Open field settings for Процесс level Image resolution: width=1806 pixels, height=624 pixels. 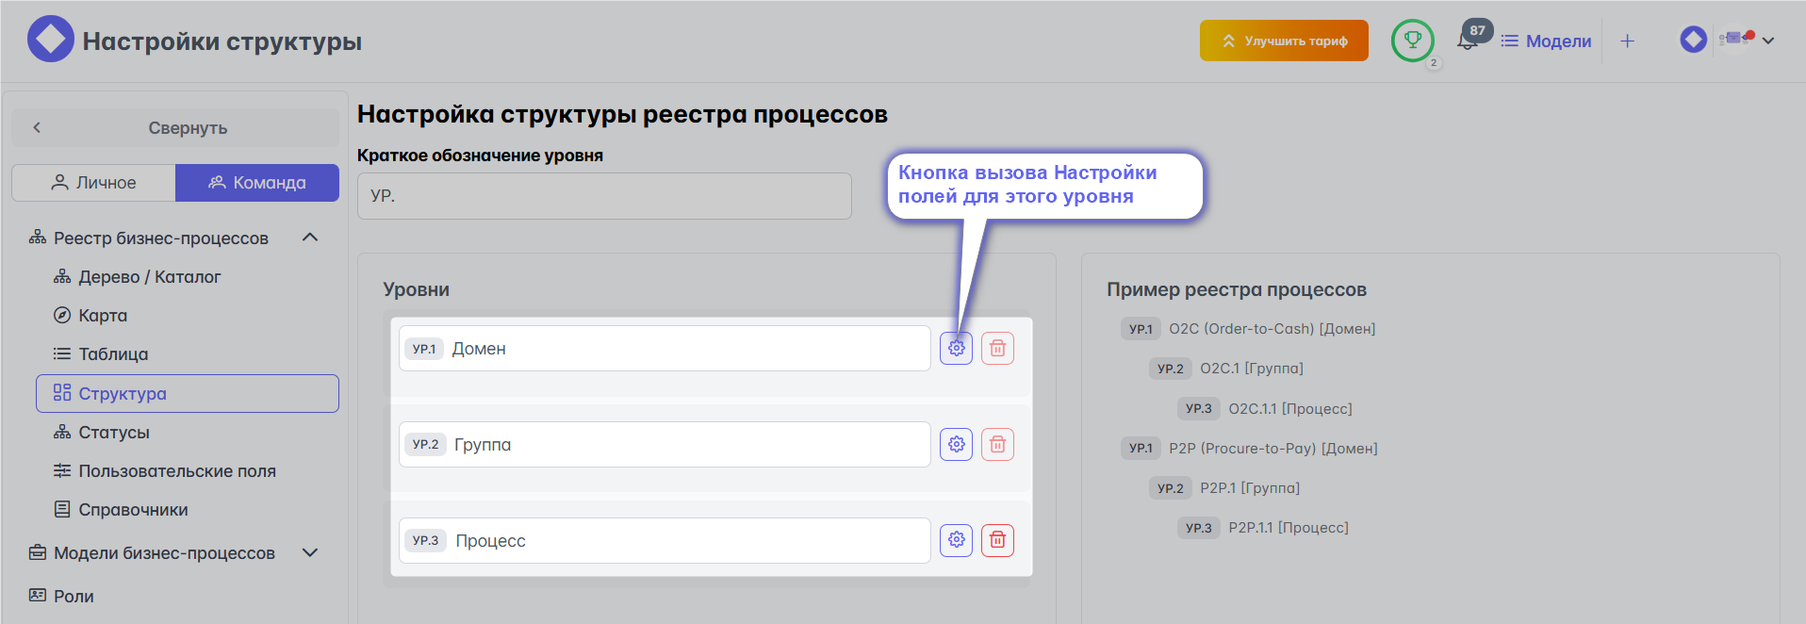[956, 540]
